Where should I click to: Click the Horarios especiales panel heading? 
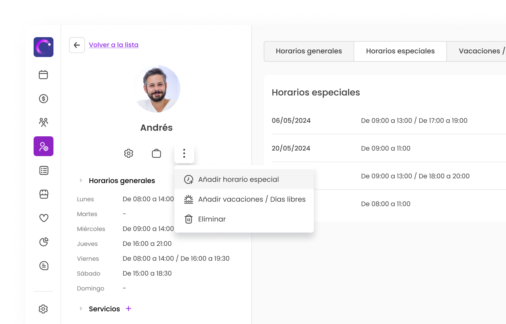click(x=316, y=92)
